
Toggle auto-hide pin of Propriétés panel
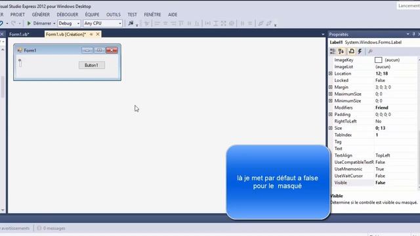pyautogui.click(x=413, y=34)
